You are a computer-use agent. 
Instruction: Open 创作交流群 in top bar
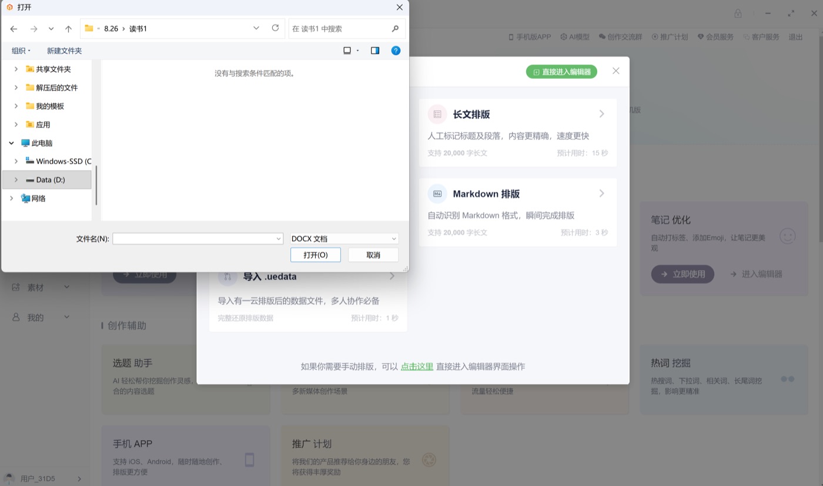pyautogui.click(x=620, y=36)
